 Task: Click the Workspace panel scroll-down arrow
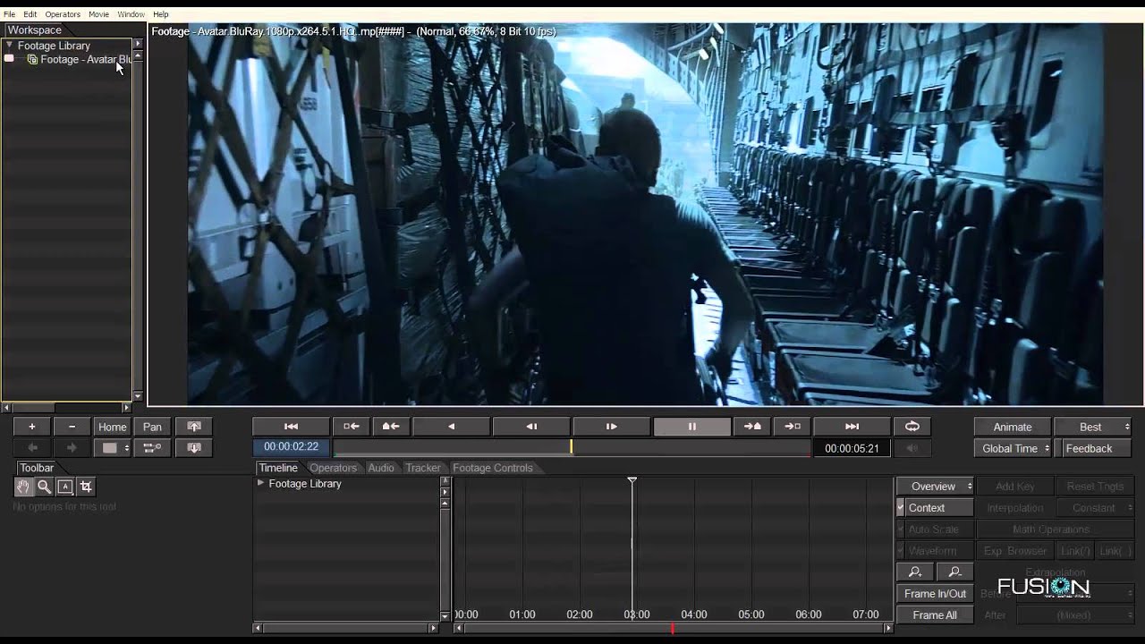[x=138, y=395]
